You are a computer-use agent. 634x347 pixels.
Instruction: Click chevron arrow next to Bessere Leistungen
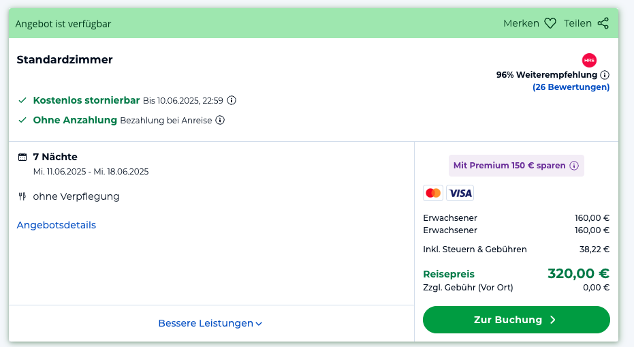(259, 324)
